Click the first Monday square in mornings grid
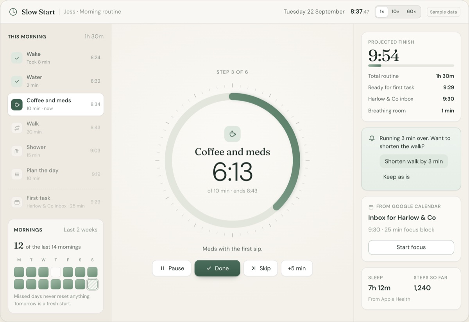 (19, 272)
